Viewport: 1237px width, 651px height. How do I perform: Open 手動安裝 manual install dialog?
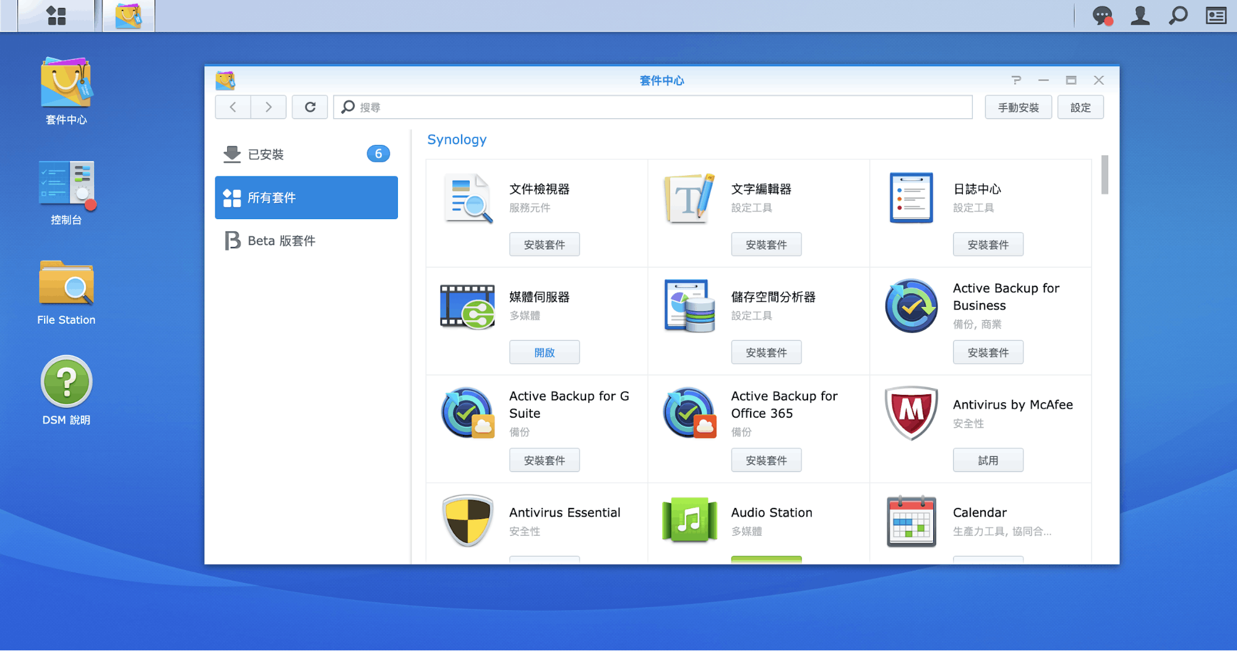[x=1018, y=108]
